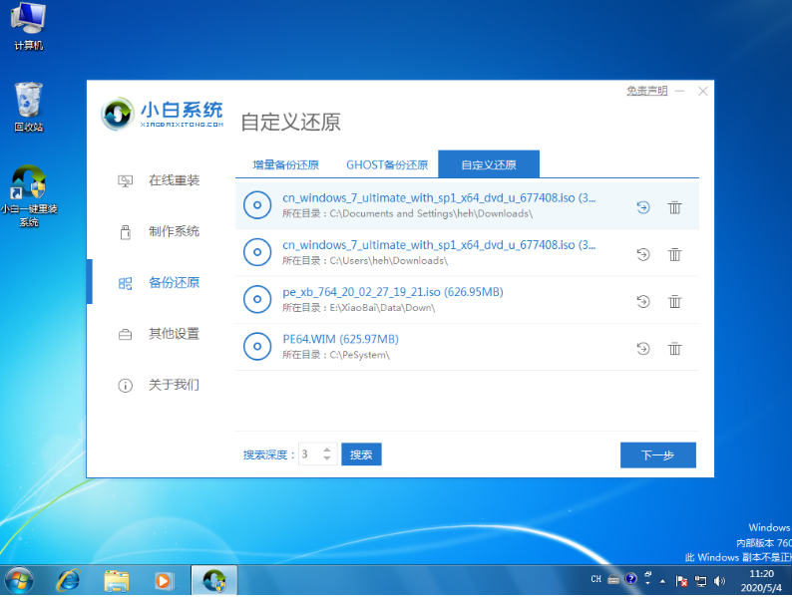The image size is (792, 597).
Task: Click the 下一步 button
Action: coord(657,455)
